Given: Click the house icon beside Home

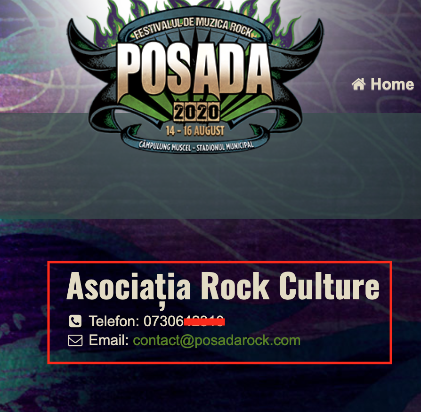Looking at the screenshot, I should [359, 84].
